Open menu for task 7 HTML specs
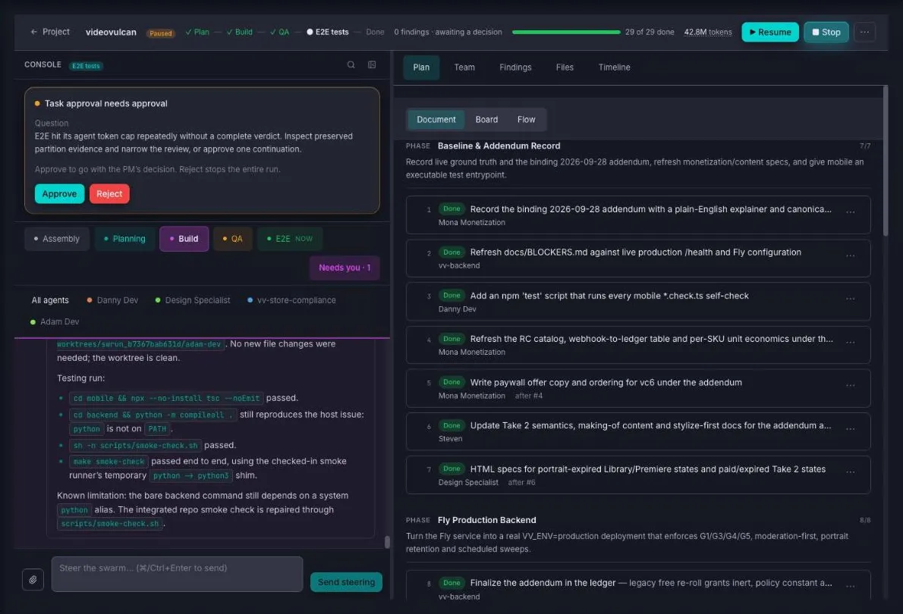 pyautogui.click(x=850, y=471)
